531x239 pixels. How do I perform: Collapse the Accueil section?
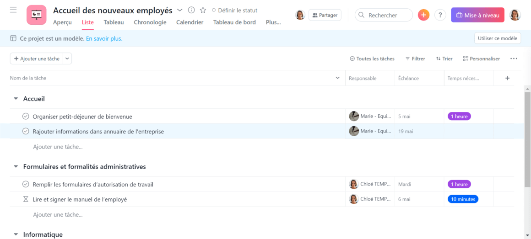pyautogui.click(x=16, y=99)
